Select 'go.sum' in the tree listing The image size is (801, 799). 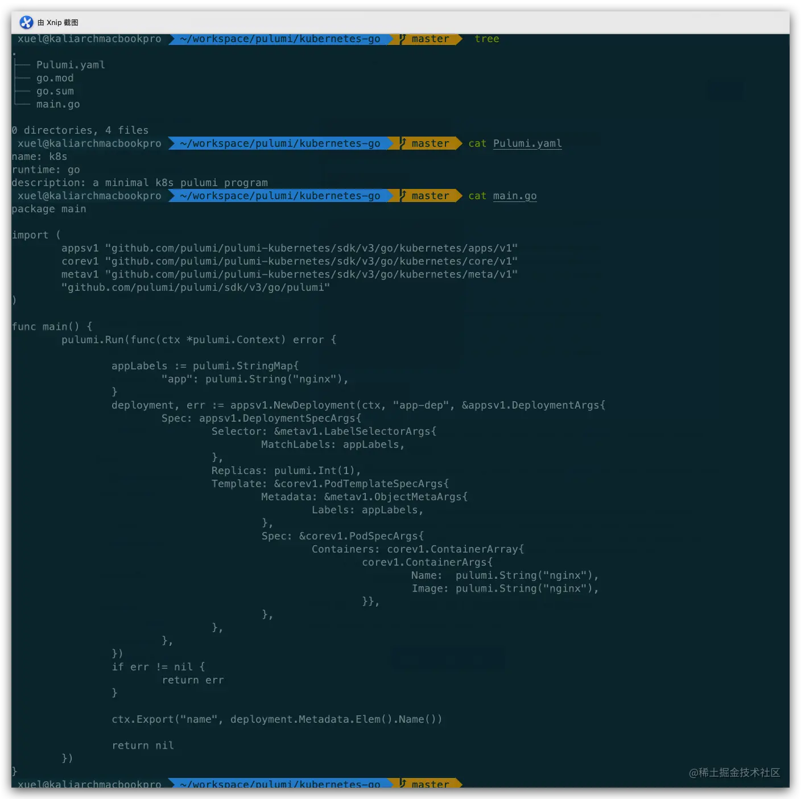coord(55,91)
